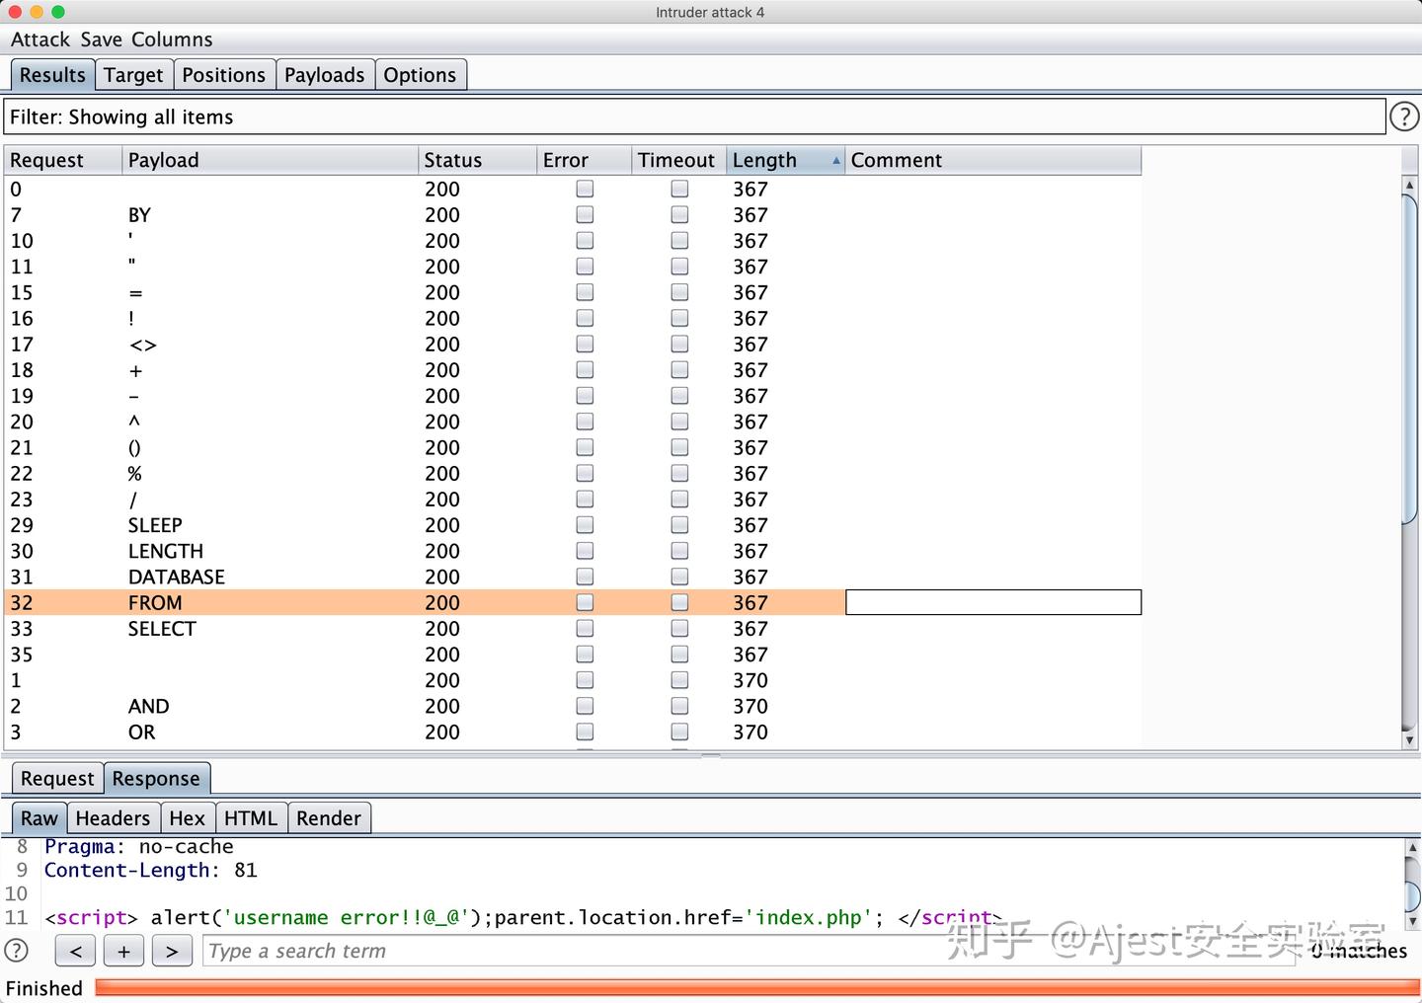Select the row with the LENGTH payload

573,551
